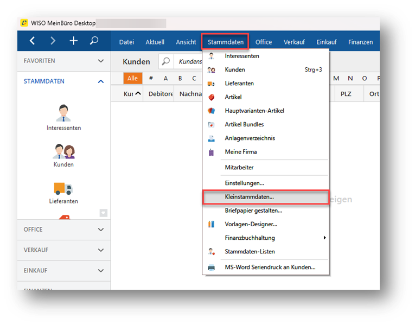415x325 pixels.
Task: Click the back navigation arrow icon
Action: click(32, 41)
